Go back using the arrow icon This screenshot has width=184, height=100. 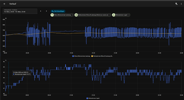(5, 4)
